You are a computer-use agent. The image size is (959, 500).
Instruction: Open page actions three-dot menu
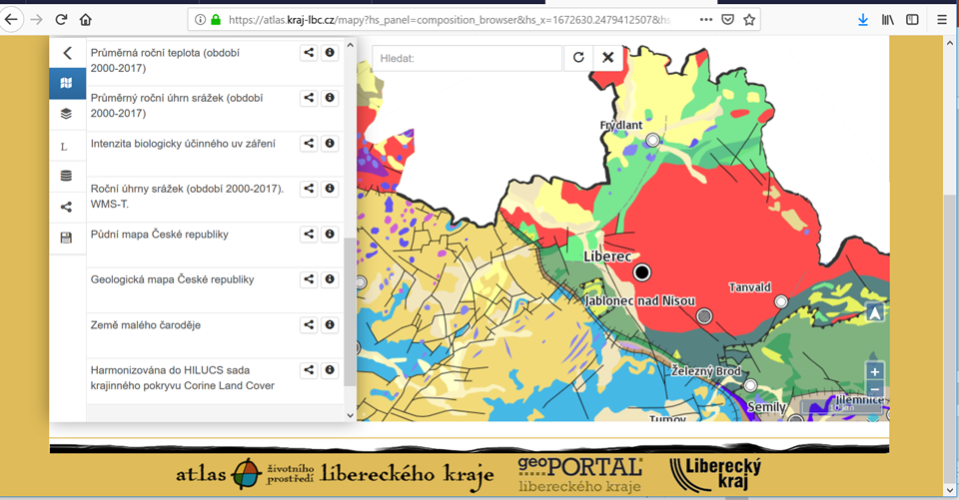click(x=706, y=20)
